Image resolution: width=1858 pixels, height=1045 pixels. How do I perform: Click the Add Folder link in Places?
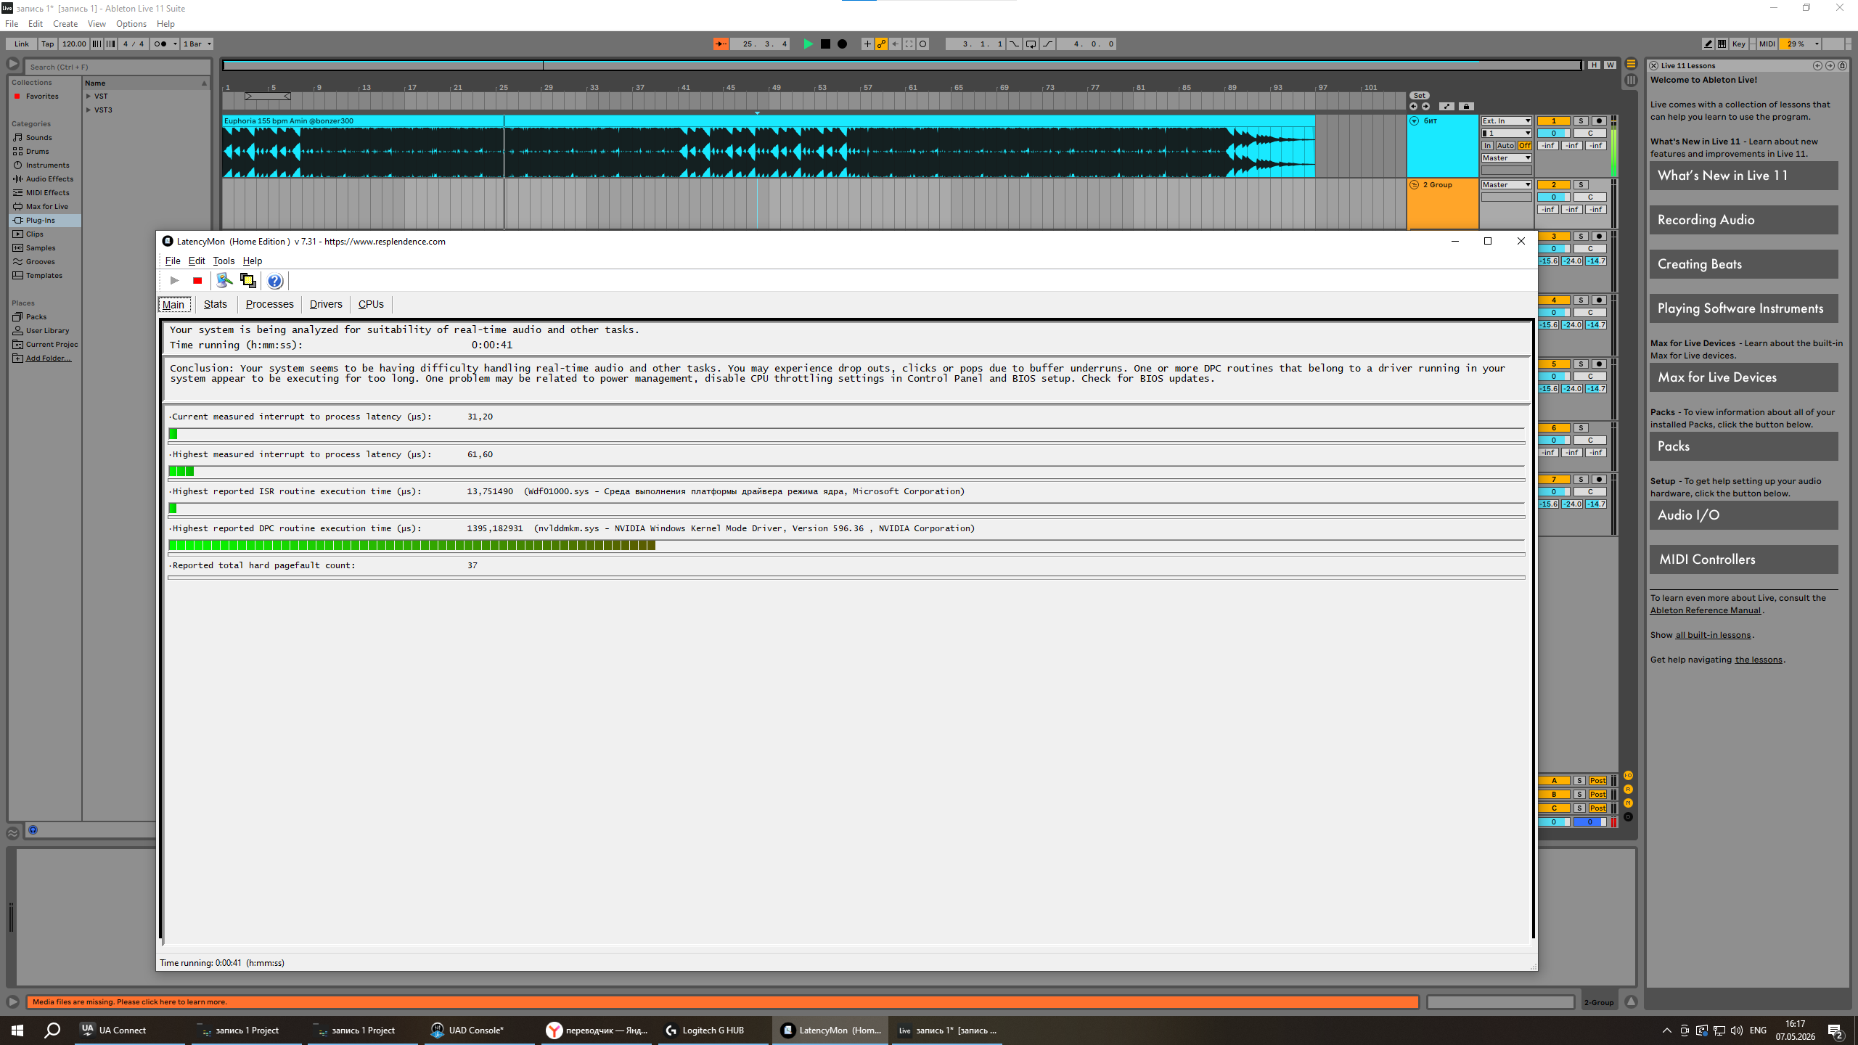click(x=49, y=358)
